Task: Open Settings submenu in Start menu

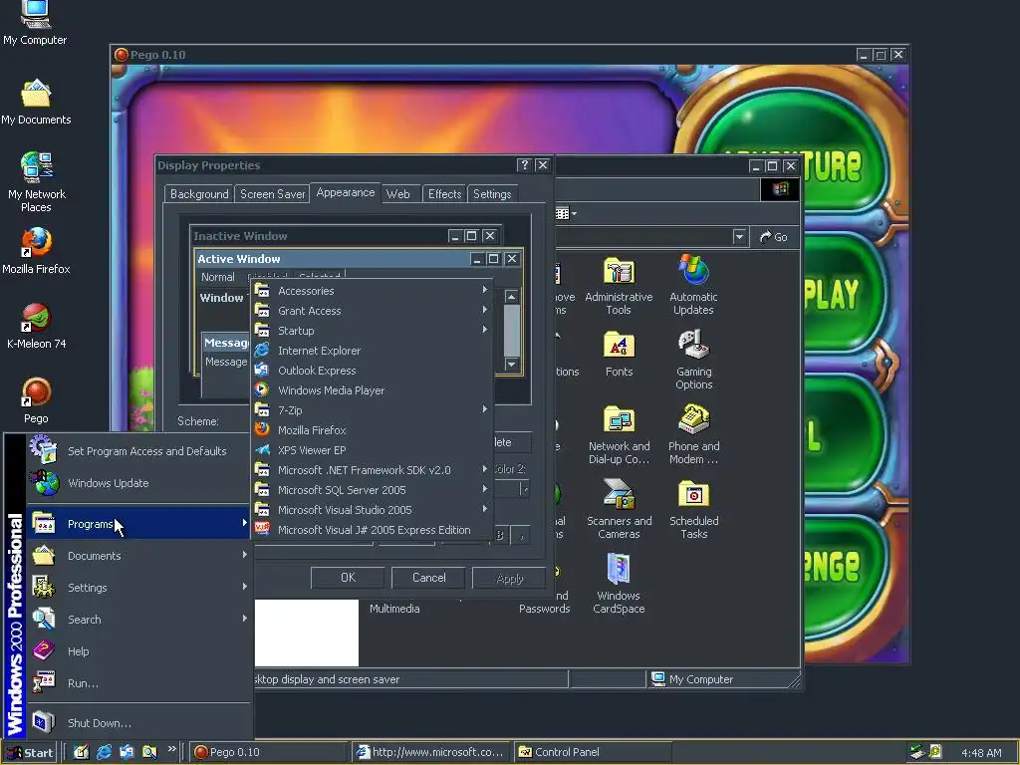Action: (x=138, y=588)
